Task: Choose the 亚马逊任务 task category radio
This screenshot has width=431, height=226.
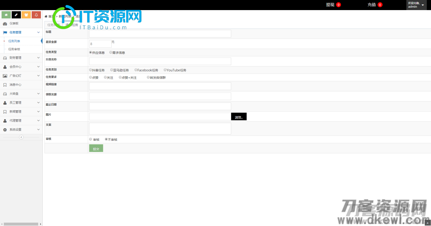Action: [112, 70]
